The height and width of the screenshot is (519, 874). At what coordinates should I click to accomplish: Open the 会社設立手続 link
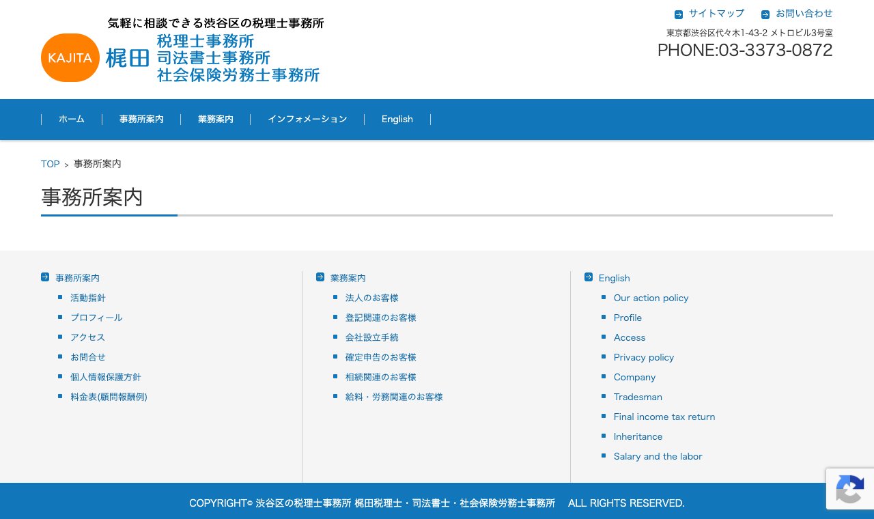point(372,337)
